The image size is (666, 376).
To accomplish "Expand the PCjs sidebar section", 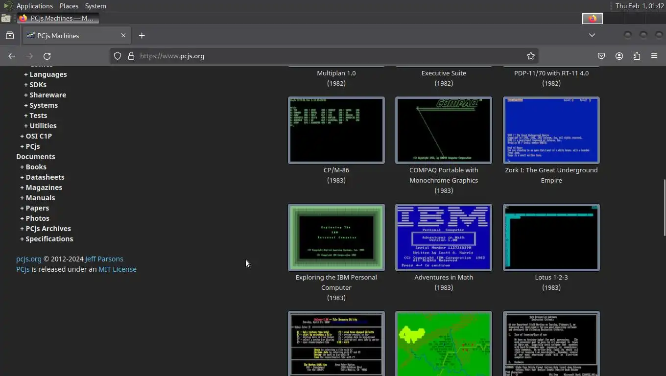I will [x=30, y=146].
